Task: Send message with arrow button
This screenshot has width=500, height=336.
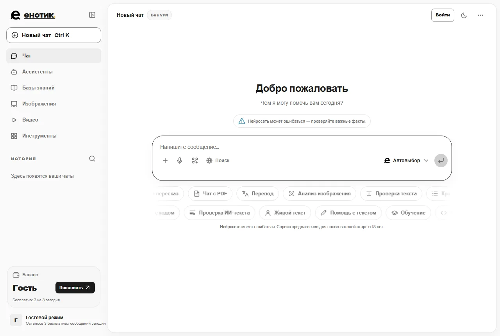Action: 441,161
